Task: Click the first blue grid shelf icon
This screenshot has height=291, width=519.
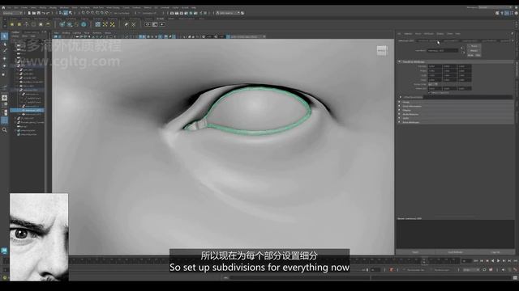Action: point(97,24)
